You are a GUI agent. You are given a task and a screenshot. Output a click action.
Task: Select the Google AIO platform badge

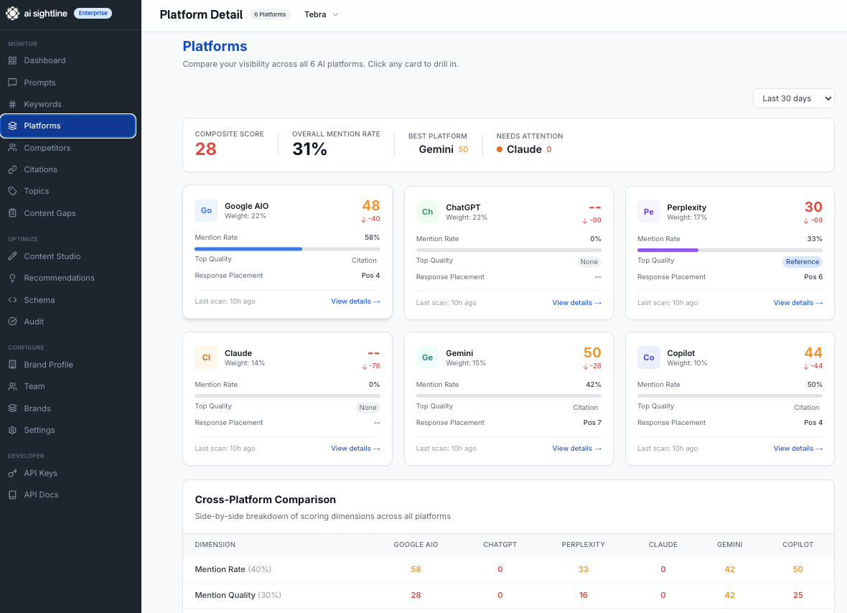tap(206, 211)
